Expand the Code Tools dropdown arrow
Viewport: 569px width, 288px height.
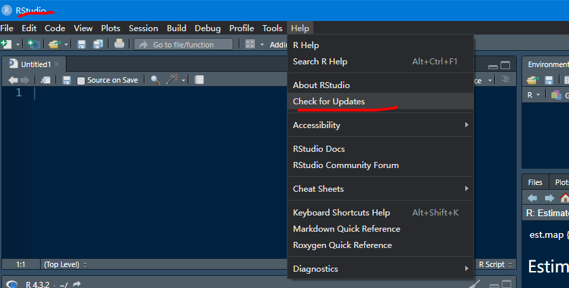[x=183, y=80]
